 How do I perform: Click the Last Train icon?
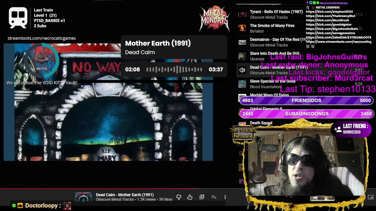coord(18,18)
